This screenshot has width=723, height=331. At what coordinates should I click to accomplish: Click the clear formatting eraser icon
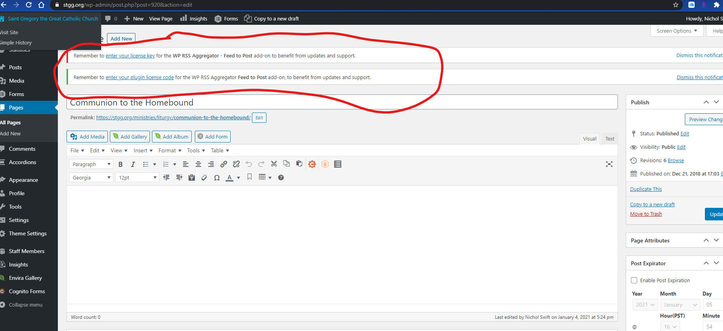click(x=204, y=178)
